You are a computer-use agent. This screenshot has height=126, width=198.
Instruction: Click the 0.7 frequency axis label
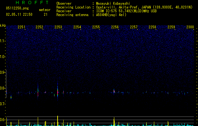tap(3, 104)
